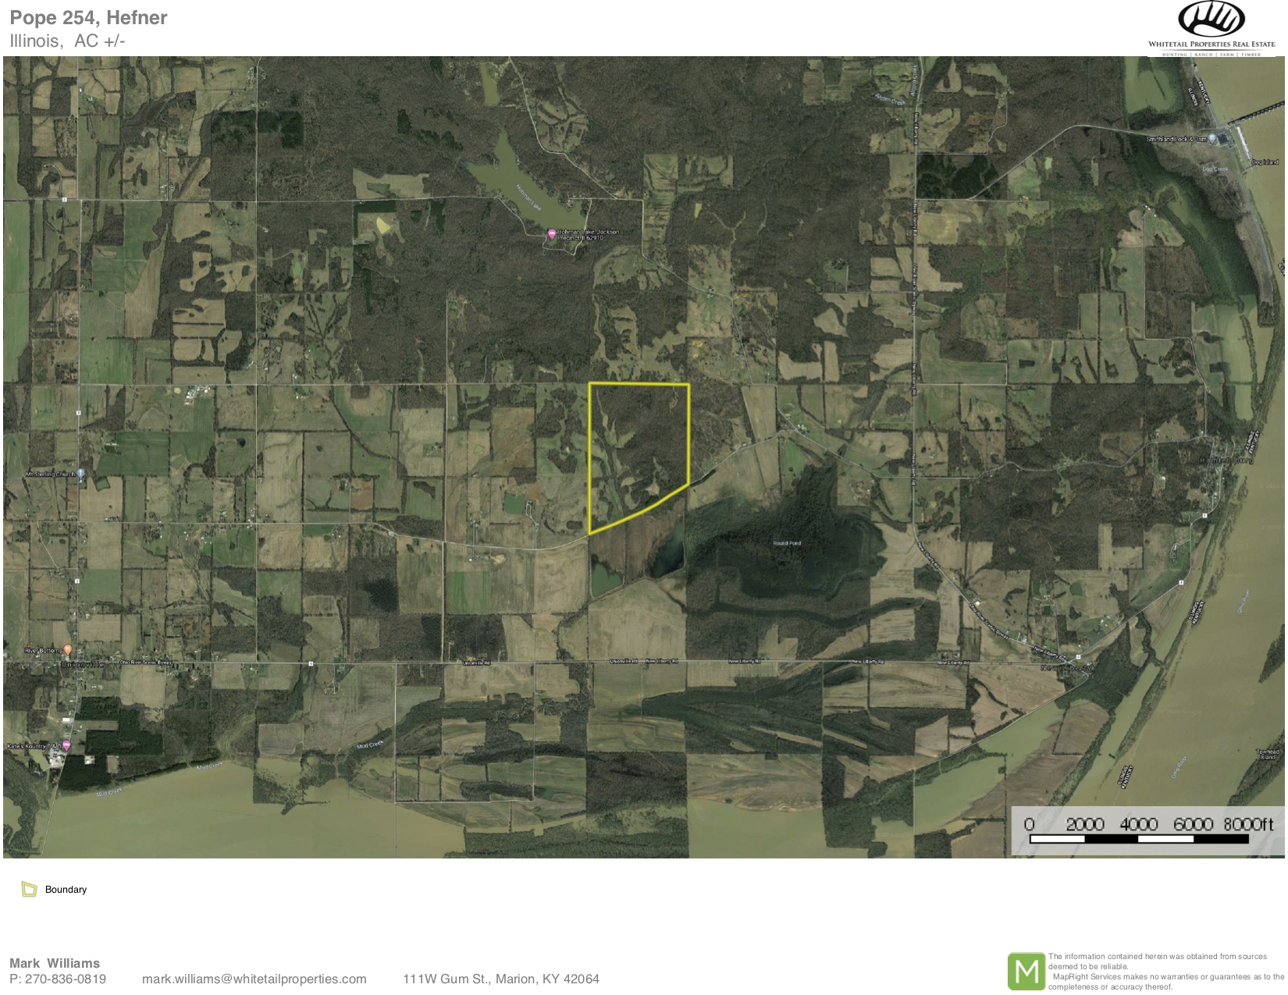This screenshot has width=1288, height=995.
Task: Click the Whitetail Properties paw logo
Action: click(x=1211, y=20)
